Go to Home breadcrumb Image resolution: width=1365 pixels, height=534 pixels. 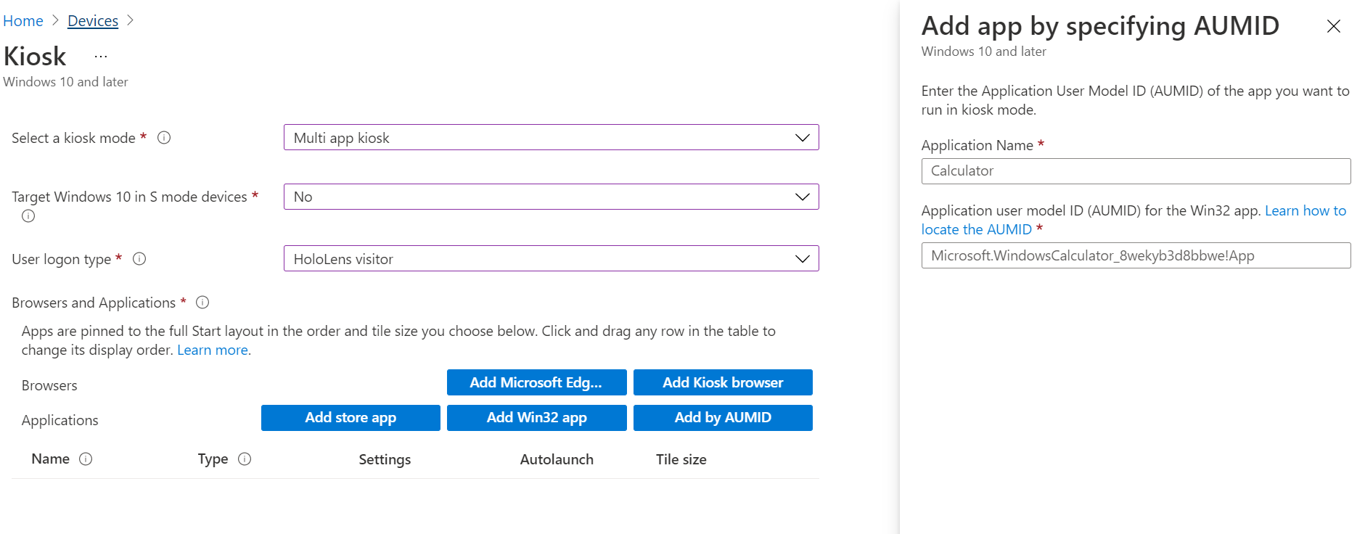(x=23, y=21)
